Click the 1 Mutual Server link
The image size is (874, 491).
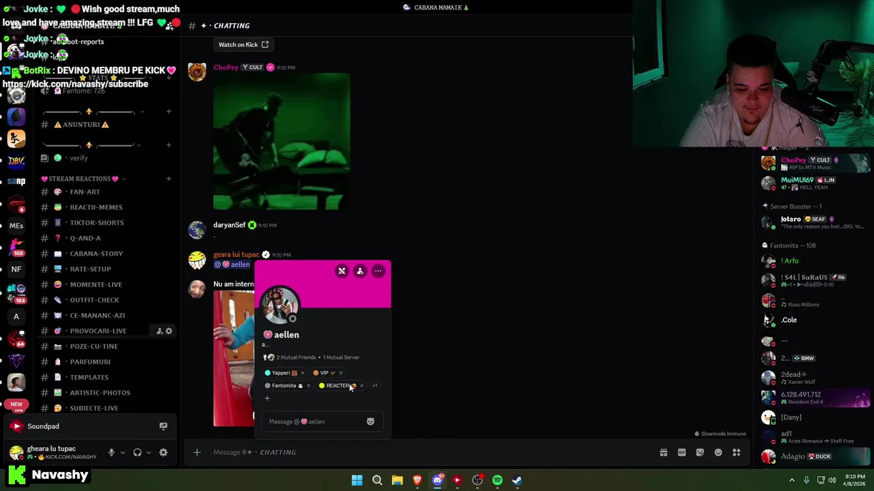coord(341,357)
